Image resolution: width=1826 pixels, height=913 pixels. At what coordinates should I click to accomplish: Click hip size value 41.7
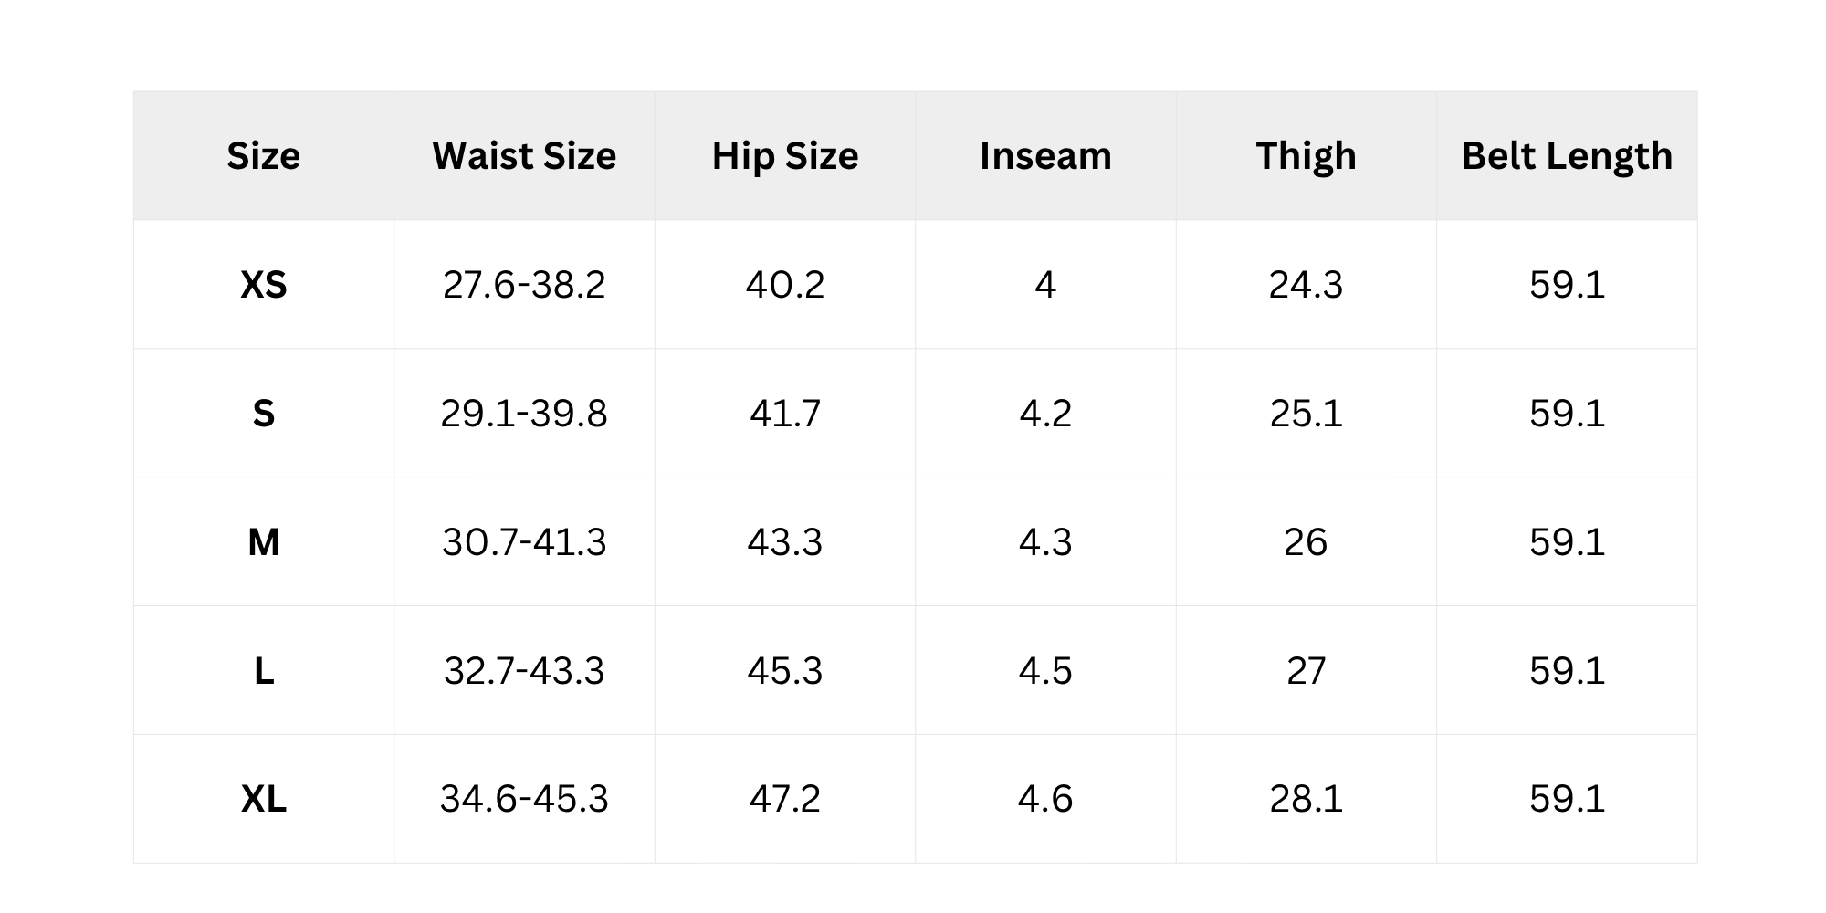785,414
